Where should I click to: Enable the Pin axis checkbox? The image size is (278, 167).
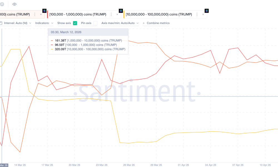[x=95, y=23]
